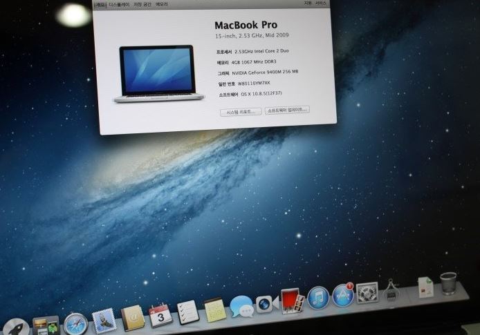This screenshot has width=480, height=335.
Task: Click the 지원 link
Action: pos(308,3)
